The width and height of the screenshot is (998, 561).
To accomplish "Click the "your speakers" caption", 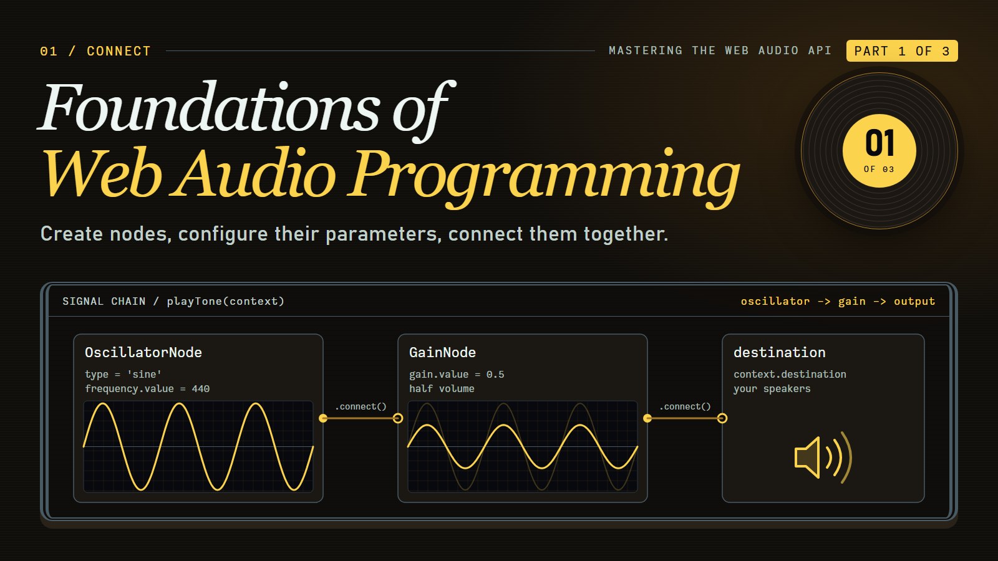I will pos(772,388).
